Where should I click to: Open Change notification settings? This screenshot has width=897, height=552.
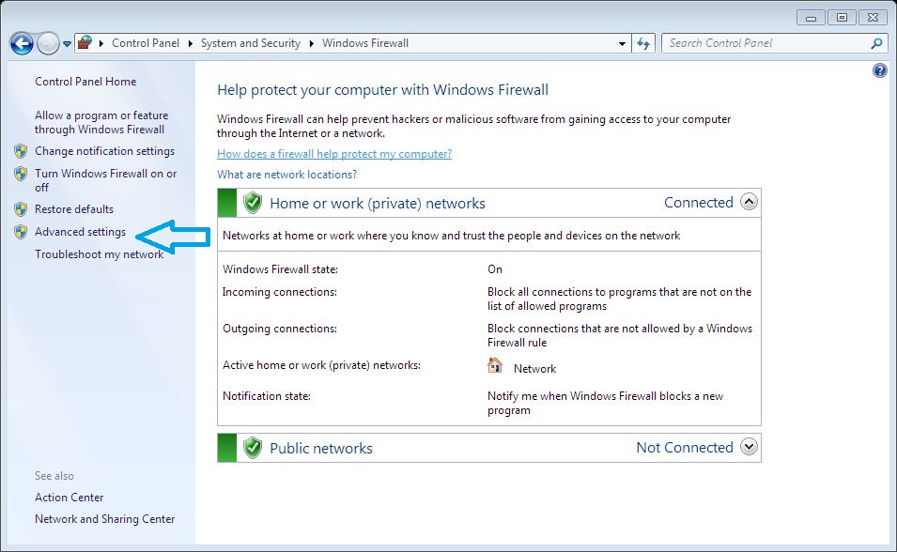pyautogui.click(x=104, y=151)
